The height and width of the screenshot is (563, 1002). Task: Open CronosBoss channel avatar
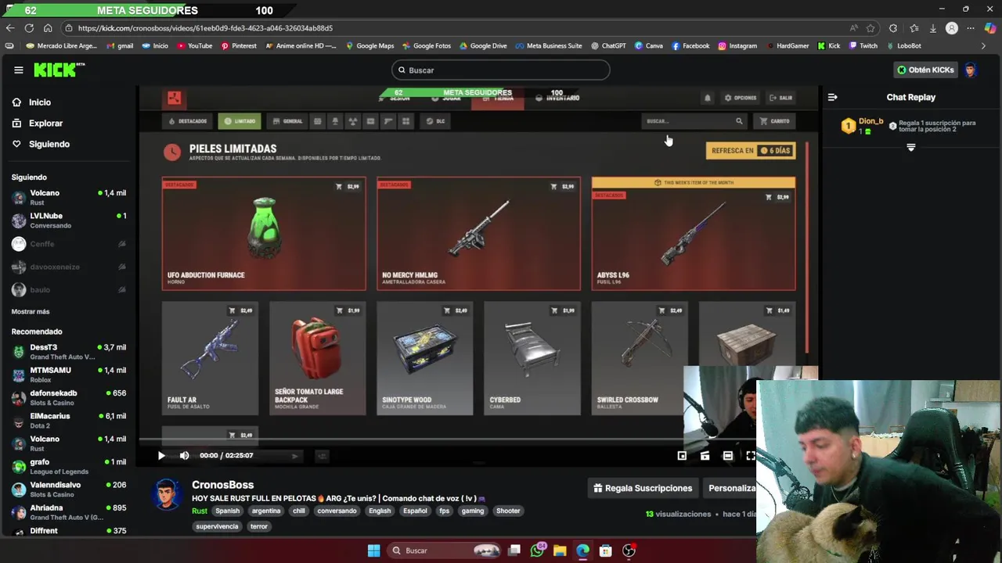[x=166, y=495]
